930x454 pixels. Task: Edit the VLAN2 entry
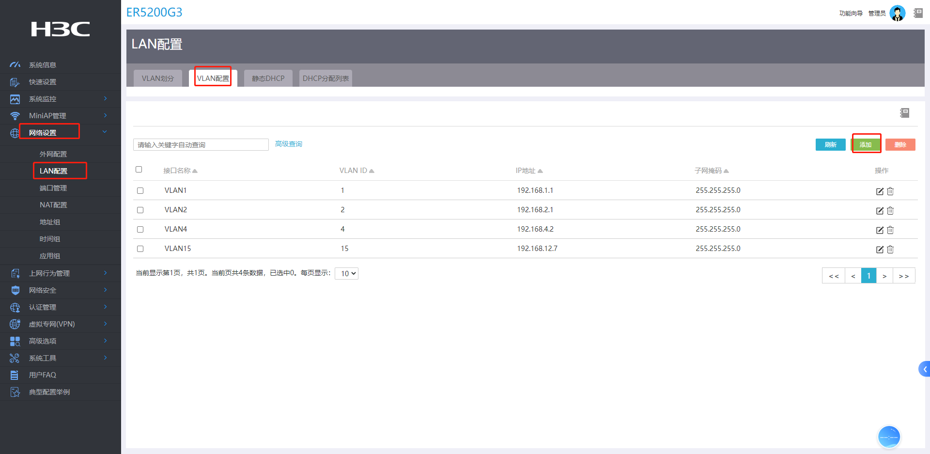click(x=880, y=210)
